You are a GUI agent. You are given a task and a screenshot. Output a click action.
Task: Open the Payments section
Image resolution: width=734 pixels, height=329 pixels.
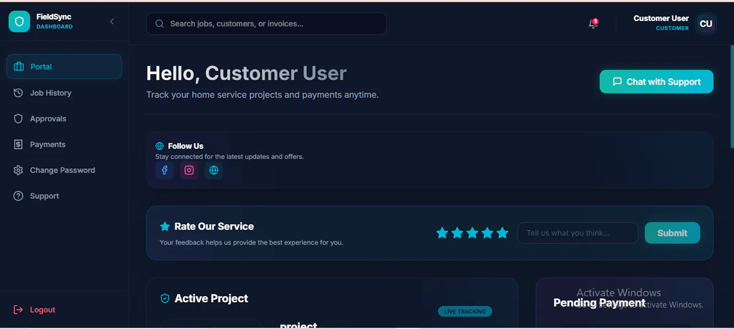[64, 144]
